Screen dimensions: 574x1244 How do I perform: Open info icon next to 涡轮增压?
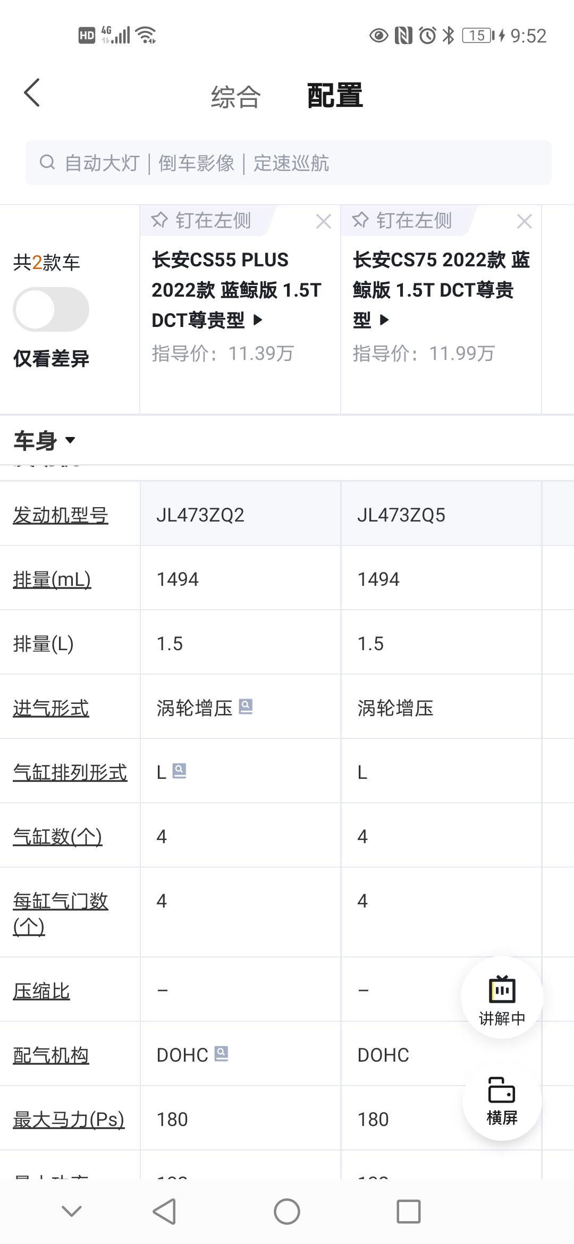click(246, 707)
